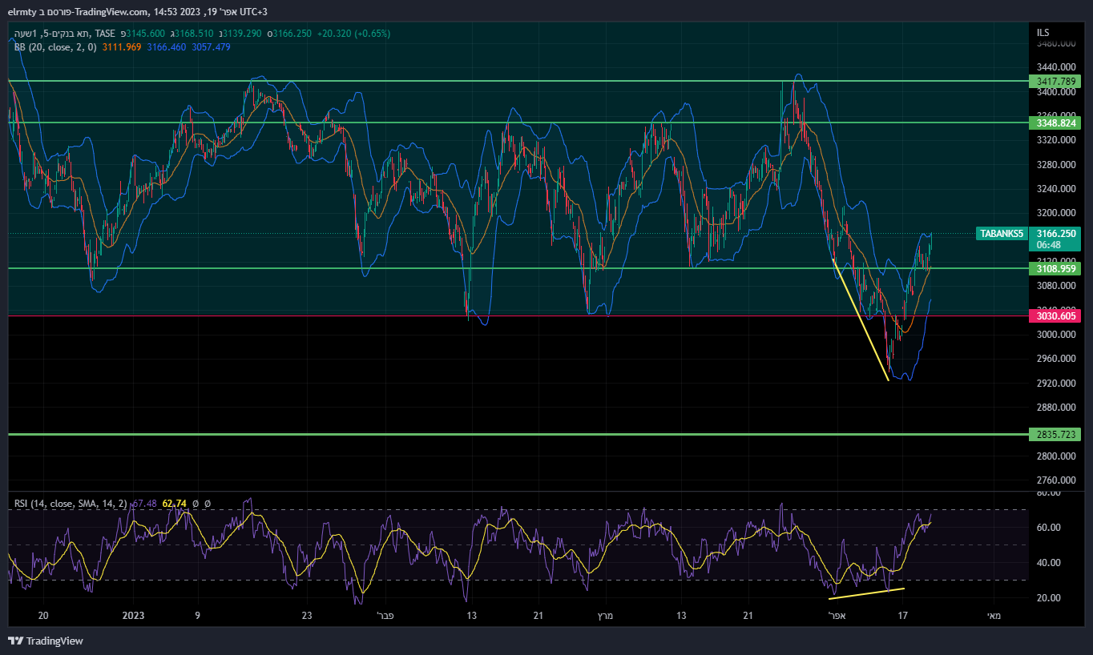The height and width of the screenshot is (655, 1093).
Task: Click the 17 date label on time axis
Action: [903, 616]
